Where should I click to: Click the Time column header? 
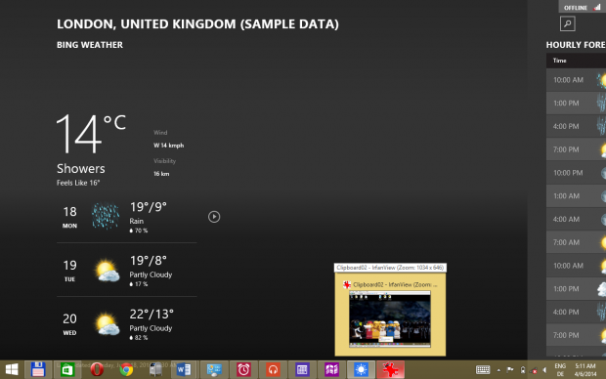coord(559,61)
